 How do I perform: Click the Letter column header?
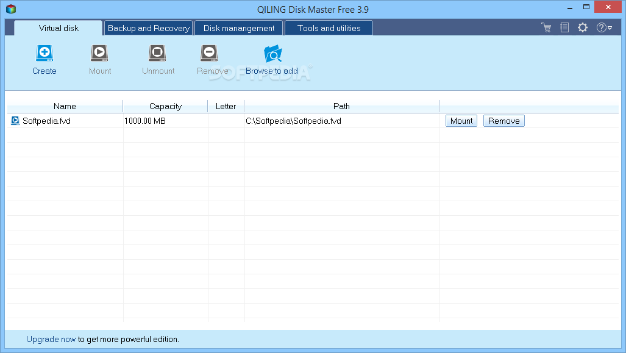click(226, 106)
